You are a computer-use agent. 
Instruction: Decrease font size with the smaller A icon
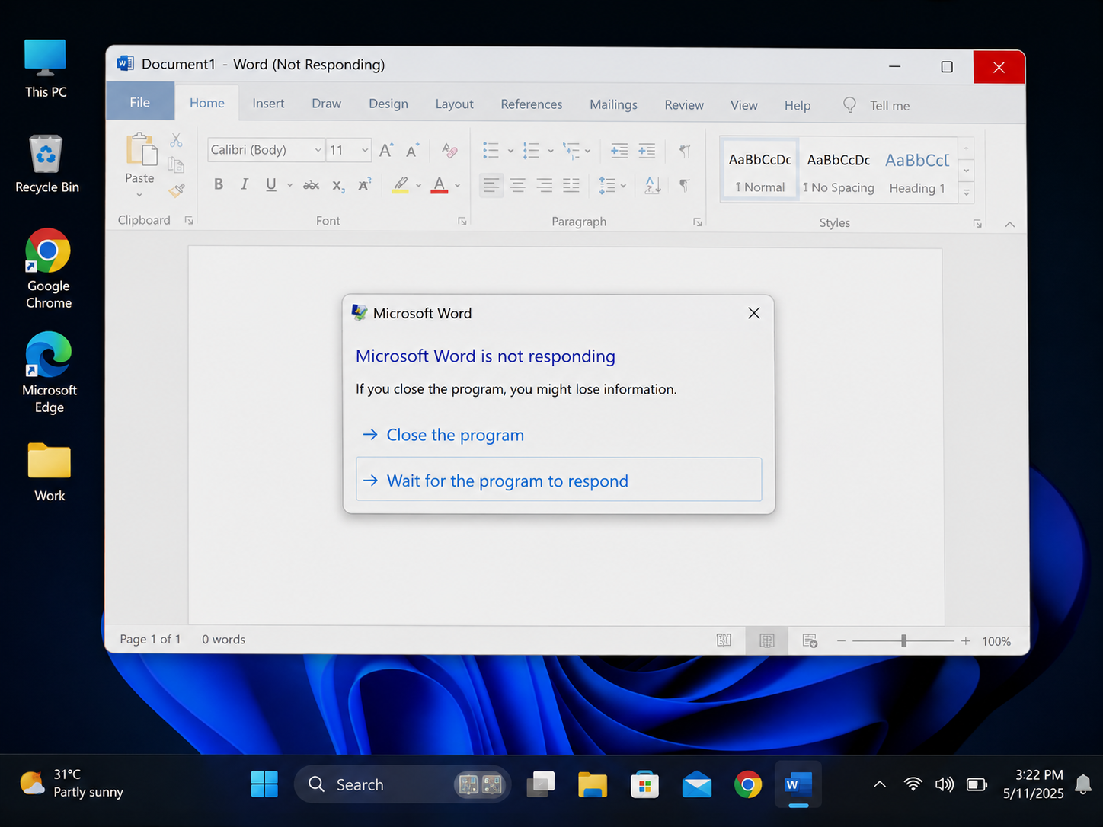pyautogui.click(x=412, y=150)
